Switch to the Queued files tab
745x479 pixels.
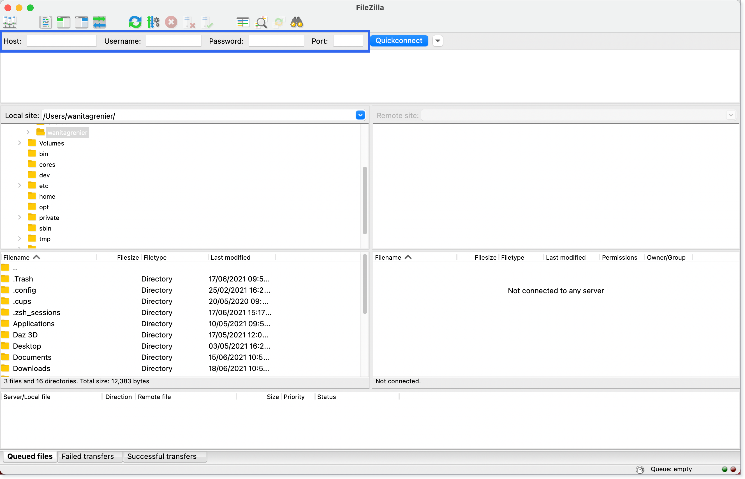(30, 456)
